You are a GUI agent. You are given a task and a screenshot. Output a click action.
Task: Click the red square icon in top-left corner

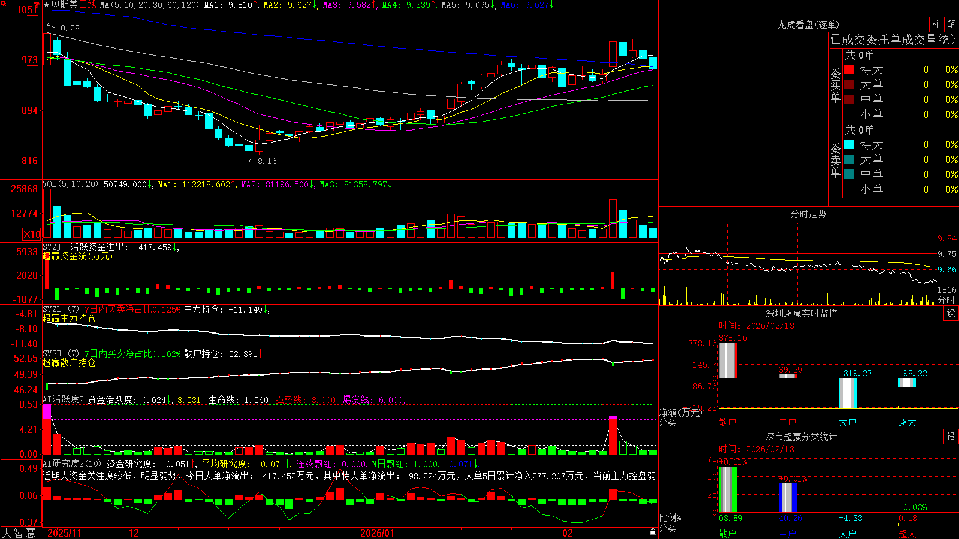(2, 2)
